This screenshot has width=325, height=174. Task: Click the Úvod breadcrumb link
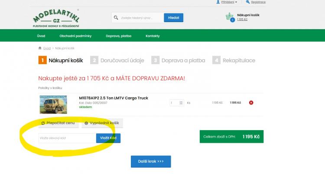coord(47,48)
